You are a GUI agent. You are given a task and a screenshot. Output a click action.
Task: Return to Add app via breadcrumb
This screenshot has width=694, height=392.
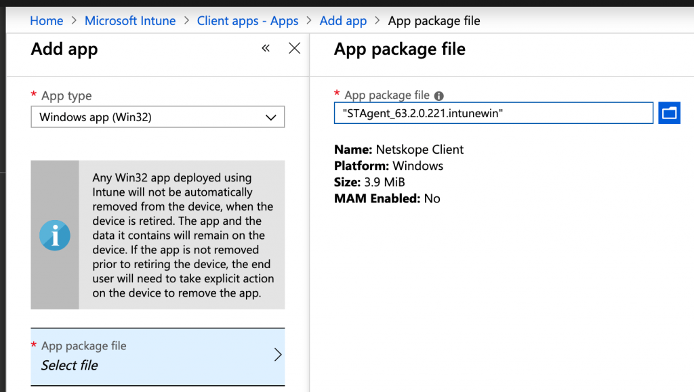coord(343,21)
